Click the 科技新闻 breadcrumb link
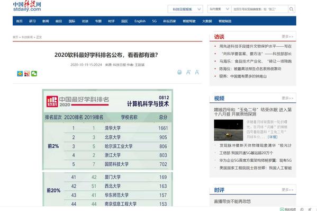The width and height of the screenshot is (317, 211). tap(27, 37)
